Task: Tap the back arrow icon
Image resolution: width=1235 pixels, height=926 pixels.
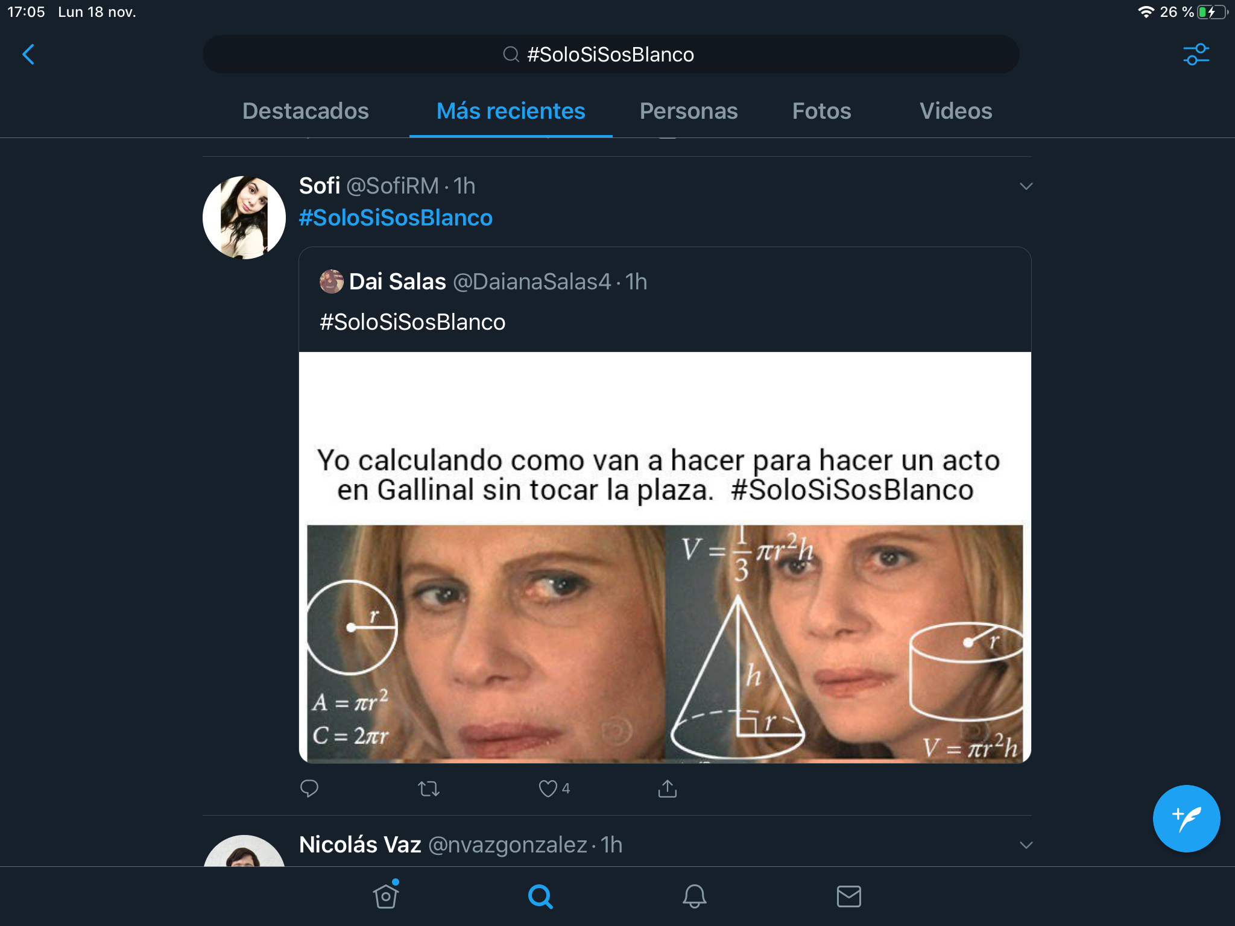Action: click(x=28, y=54)
